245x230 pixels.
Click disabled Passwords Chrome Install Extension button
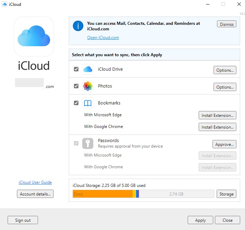[217, 167]
